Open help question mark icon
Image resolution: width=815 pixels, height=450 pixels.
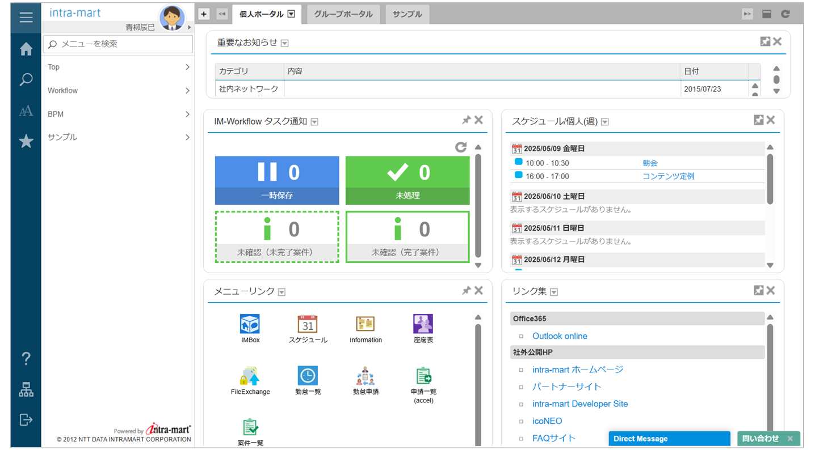tap(26, 358)
